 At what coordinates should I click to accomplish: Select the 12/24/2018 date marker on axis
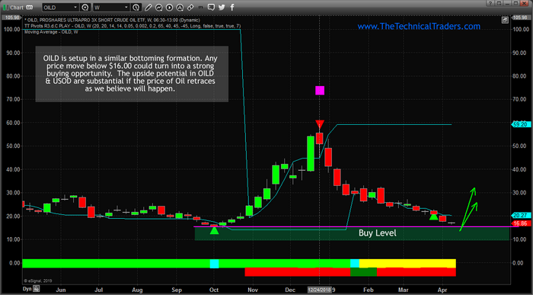pos(320,290)
